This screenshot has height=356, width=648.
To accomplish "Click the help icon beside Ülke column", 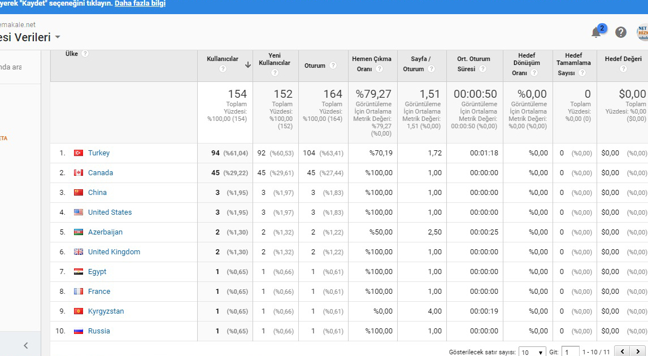I will point(85,54).
